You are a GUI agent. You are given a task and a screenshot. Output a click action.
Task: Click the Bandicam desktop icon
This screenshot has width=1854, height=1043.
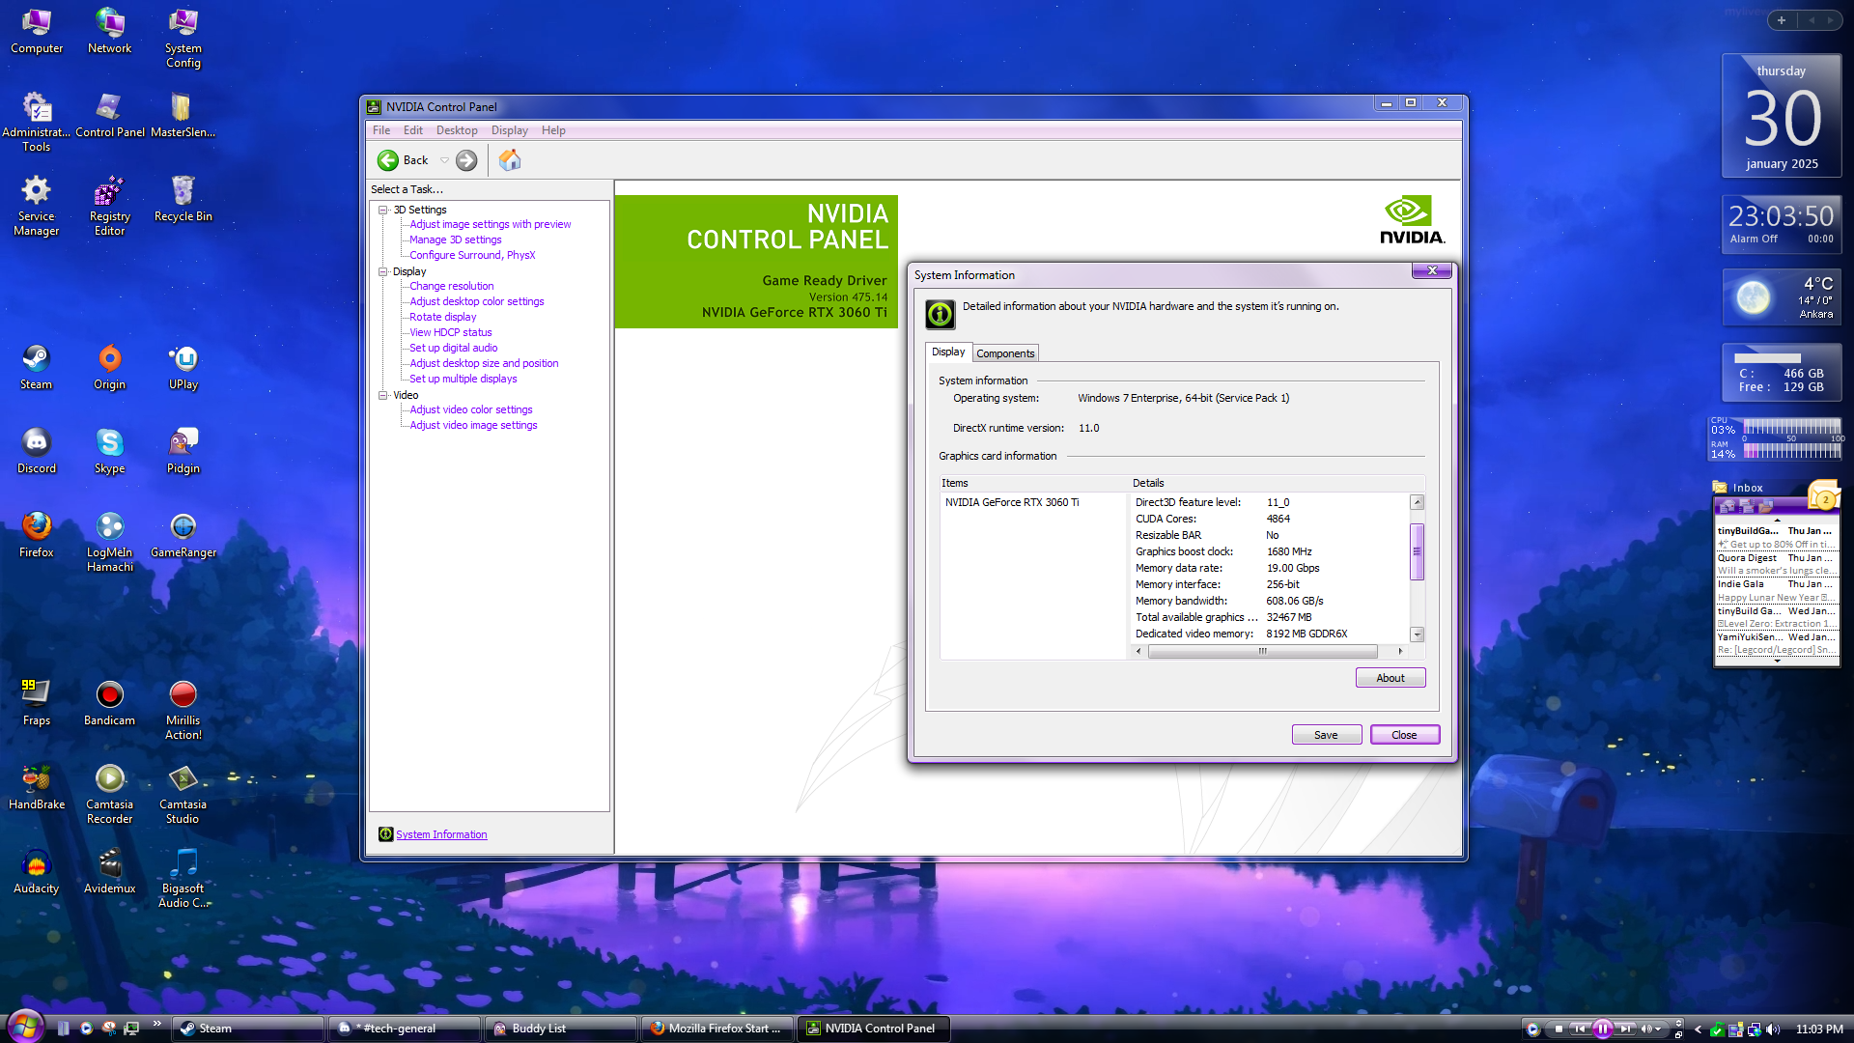coord(109,704)
